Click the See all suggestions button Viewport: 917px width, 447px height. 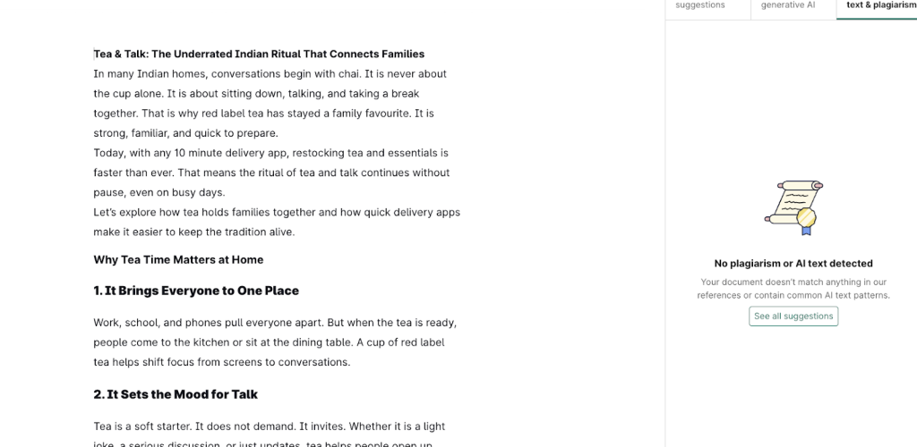[x=793, y=316]
